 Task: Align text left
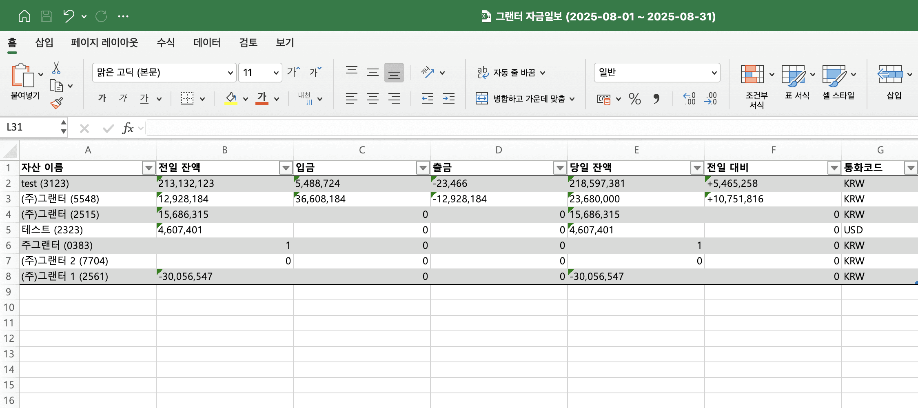(352, 98)
